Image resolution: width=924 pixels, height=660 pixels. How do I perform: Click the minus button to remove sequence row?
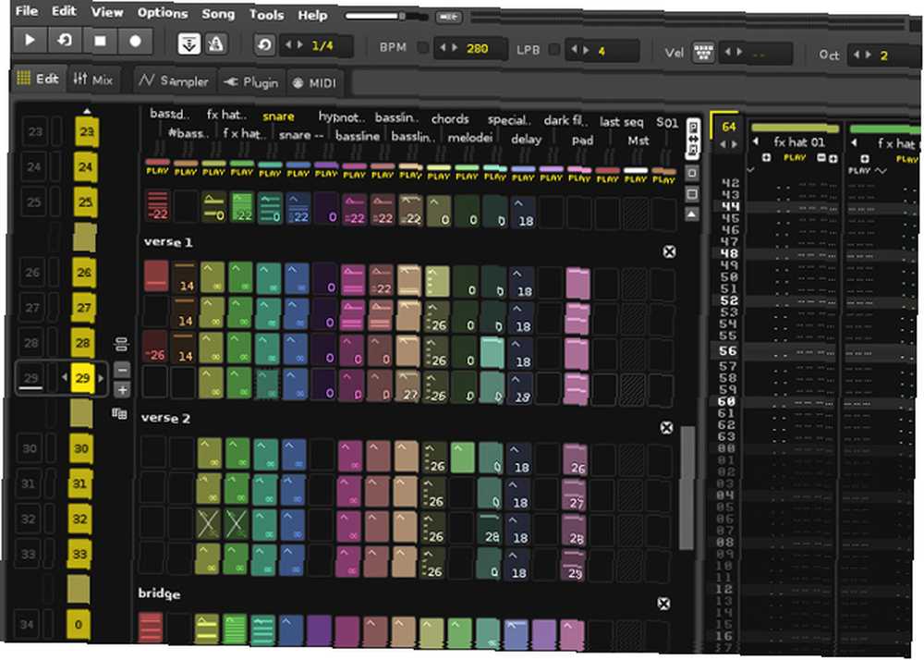(x=122, y=370)
